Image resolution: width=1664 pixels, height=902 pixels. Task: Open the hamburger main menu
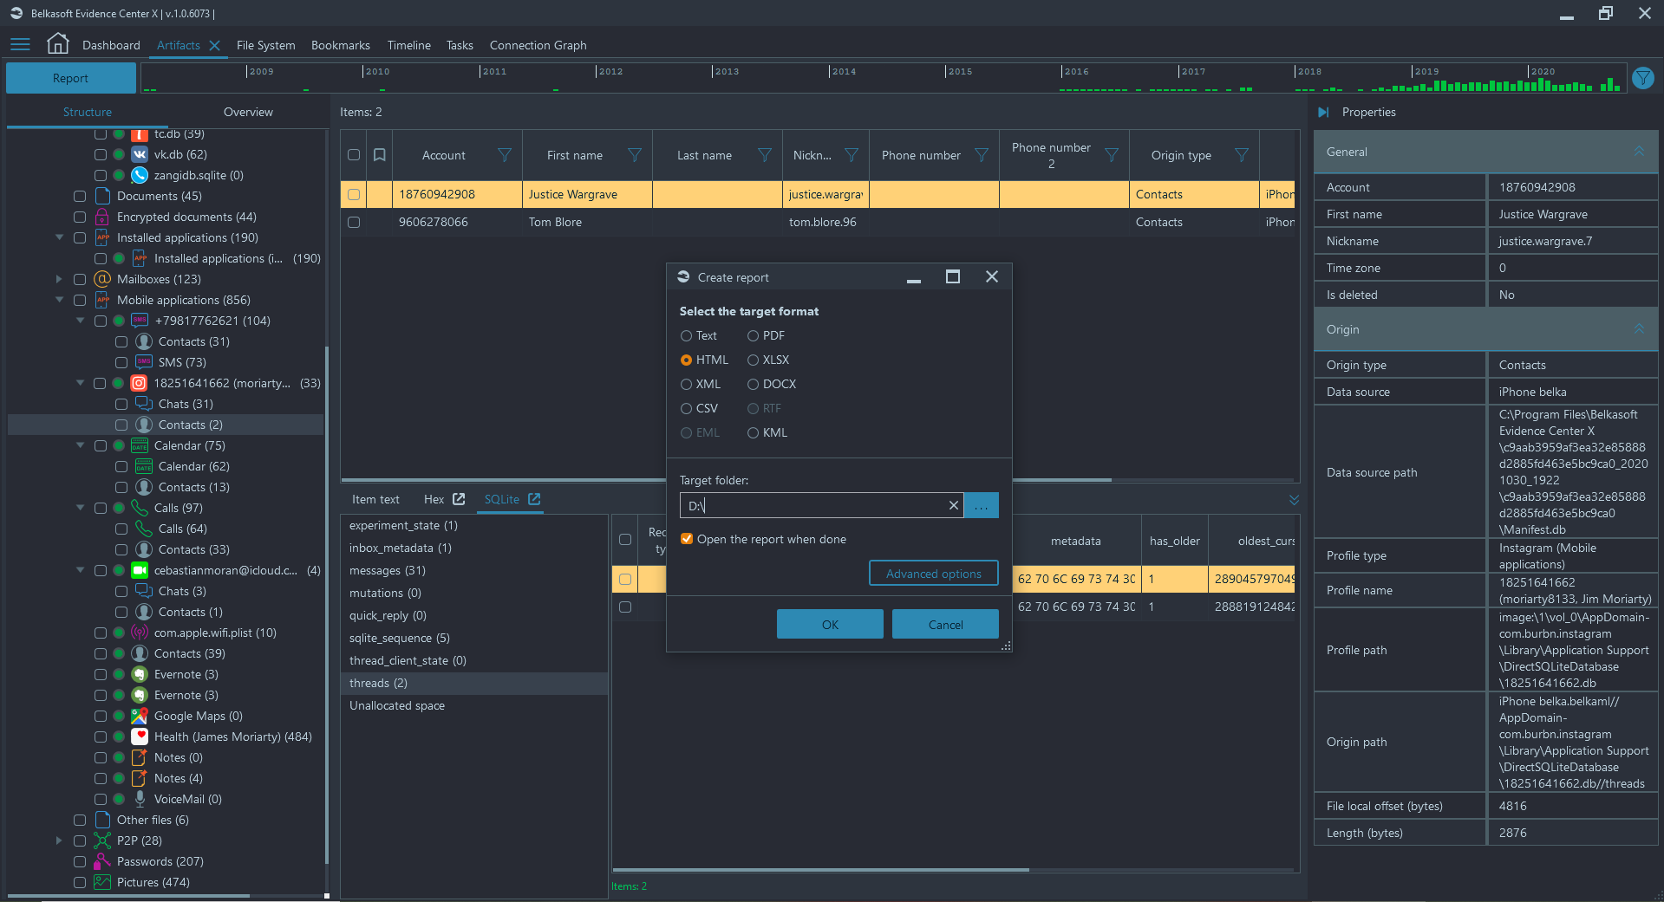point(21,44)
